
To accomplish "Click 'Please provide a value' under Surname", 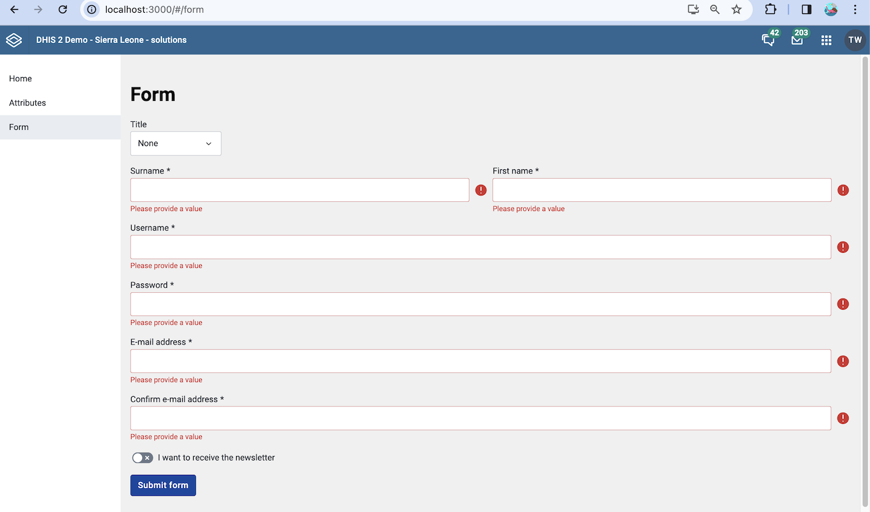I will pyautogui.click(x=166, y=209).
